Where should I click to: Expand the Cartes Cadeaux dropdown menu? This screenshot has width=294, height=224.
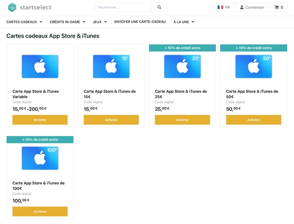(x=24, y=22)
